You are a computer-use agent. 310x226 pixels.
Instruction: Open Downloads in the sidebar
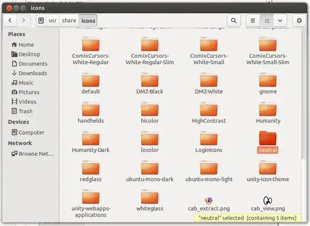[x=29, y=73]
